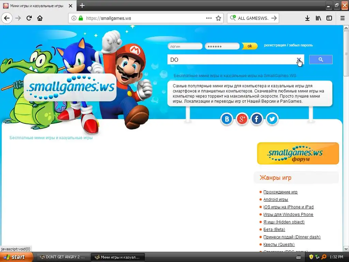Open the smallgames.ws форум banner
This screenshot has width=349, height=262.
click(x=298, y=153)
